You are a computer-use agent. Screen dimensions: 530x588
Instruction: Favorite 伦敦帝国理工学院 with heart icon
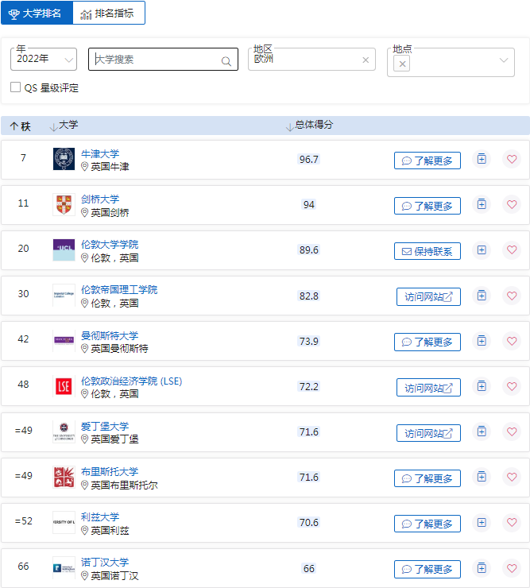click(x=512, y=296)
